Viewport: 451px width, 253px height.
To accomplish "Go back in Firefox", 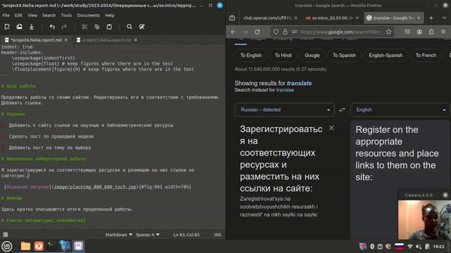I will pos(233,32).
